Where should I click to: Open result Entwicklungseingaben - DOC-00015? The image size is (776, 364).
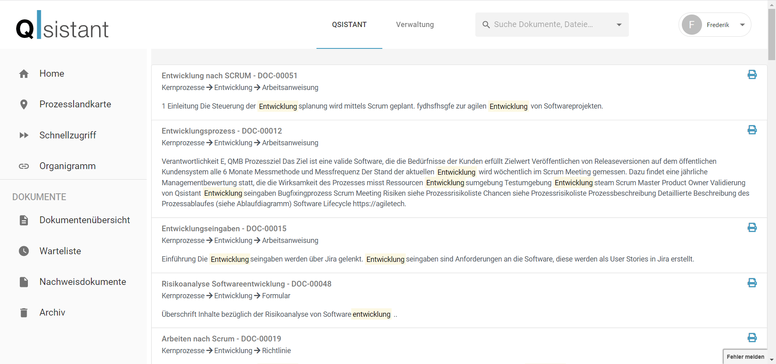pyautogui.click(x=224, y=229)
